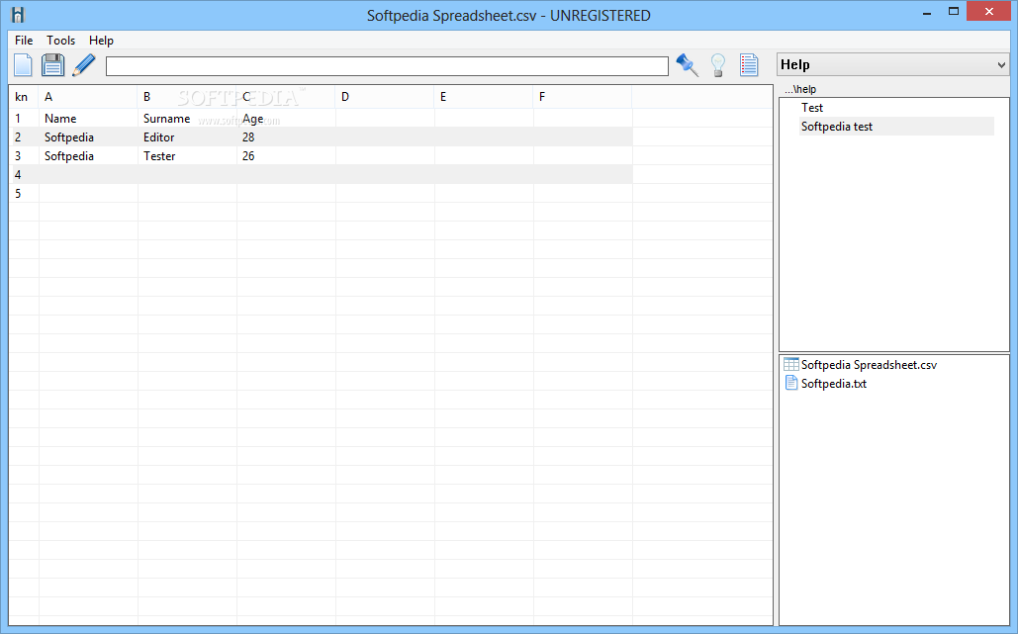1018x634 pixels.
Task: Minimize the application window
Action: (927, 12)
